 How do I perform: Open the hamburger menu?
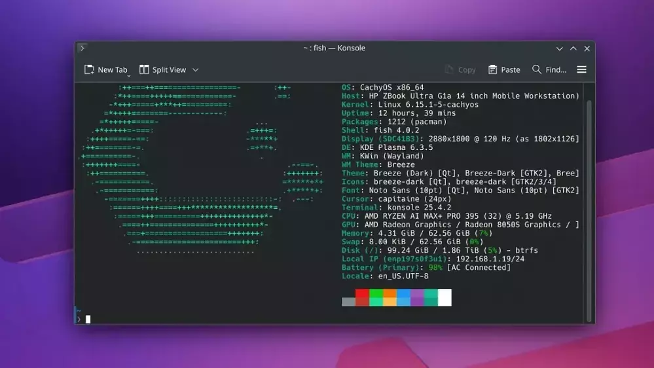coord(581,69)
